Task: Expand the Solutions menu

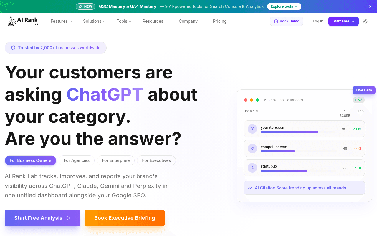Action: point(94,21)
